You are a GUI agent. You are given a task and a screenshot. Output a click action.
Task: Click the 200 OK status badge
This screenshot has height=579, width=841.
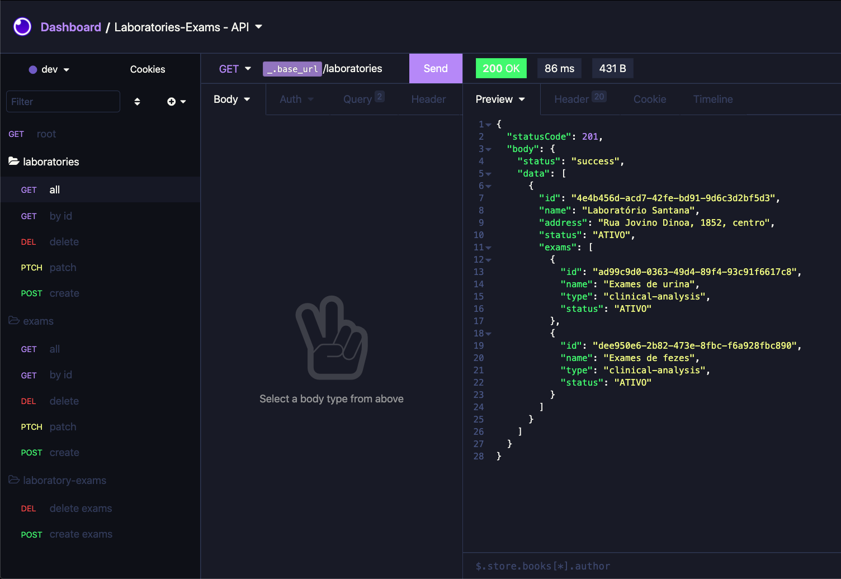coord(501,68)
